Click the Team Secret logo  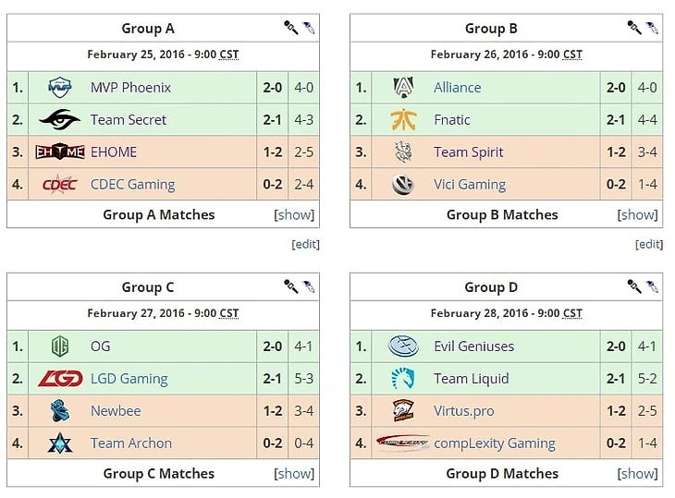(60, 119)
